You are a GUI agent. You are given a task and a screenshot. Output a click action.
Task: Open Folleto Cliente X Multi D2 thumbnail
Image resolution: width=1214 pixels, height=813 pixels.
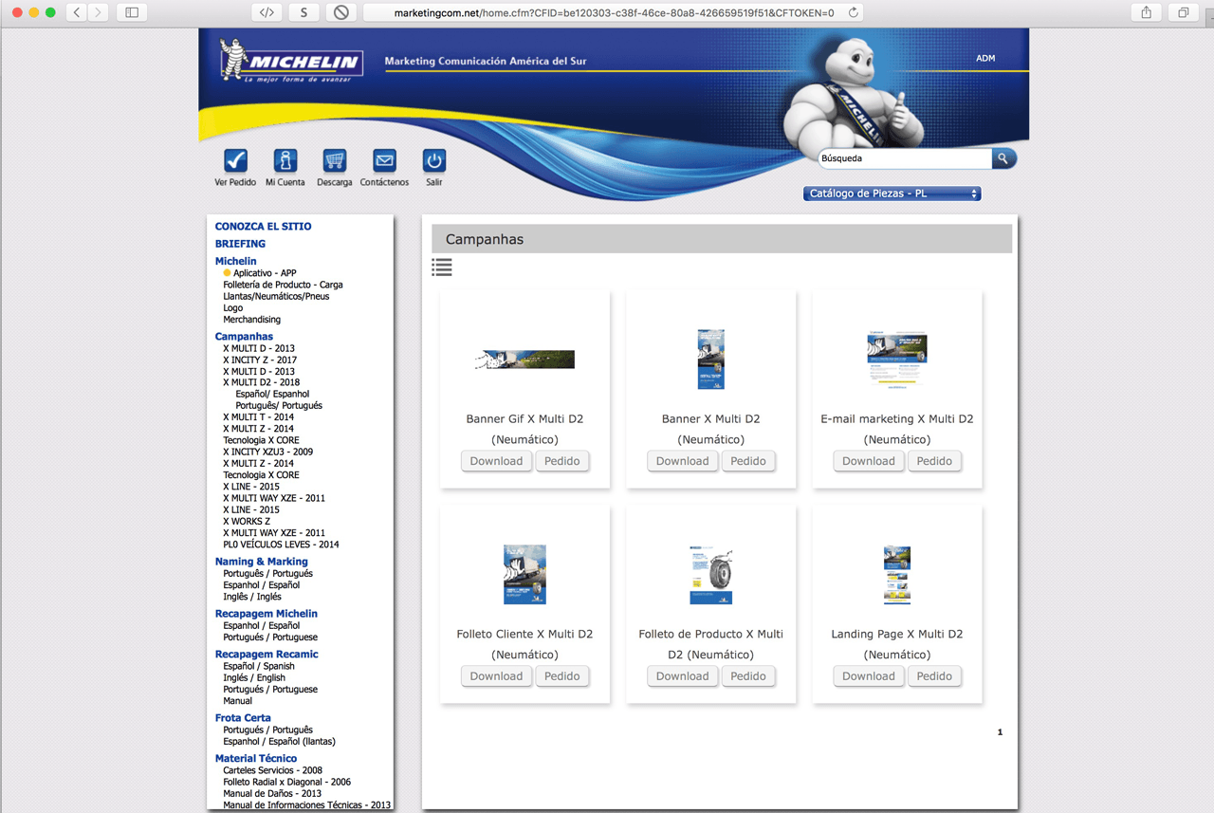click(524, 575)
